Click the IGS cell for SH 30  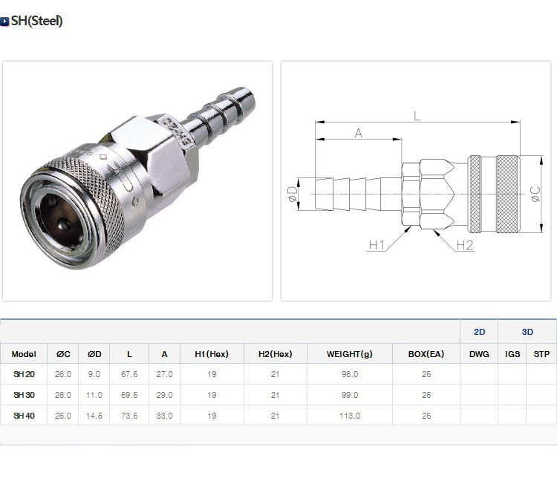[512, 395]
